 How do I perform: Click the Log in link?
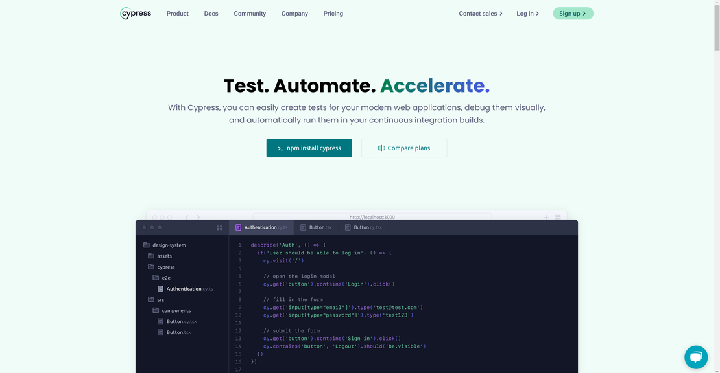click(x=527, y=14)
